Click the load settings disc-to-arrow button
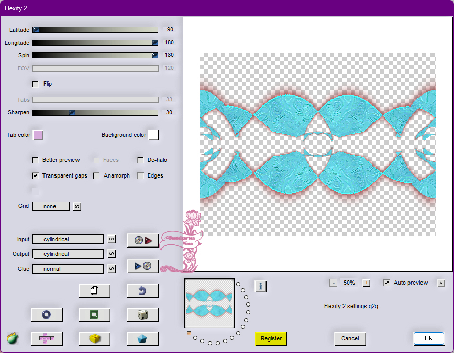454x353 pixels. pos(143,240)
